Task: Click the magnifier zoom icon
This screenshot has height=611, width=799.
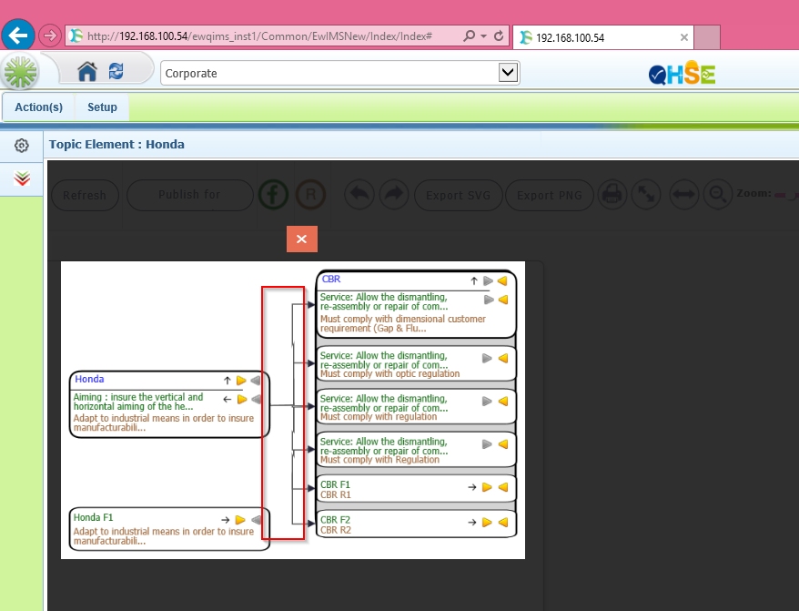Action: pos(718,194)
